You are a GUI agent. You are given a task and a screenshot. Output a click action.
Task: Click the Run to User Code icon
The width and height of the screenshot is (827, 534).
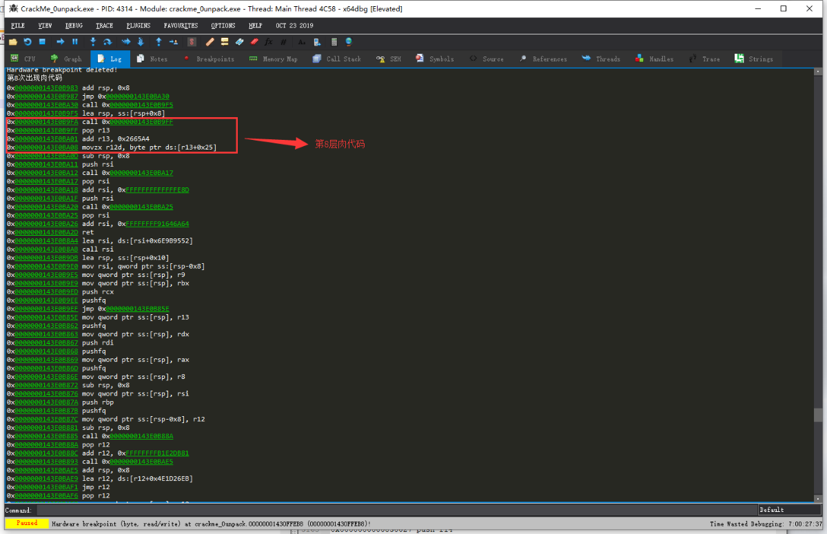[173, 42]
